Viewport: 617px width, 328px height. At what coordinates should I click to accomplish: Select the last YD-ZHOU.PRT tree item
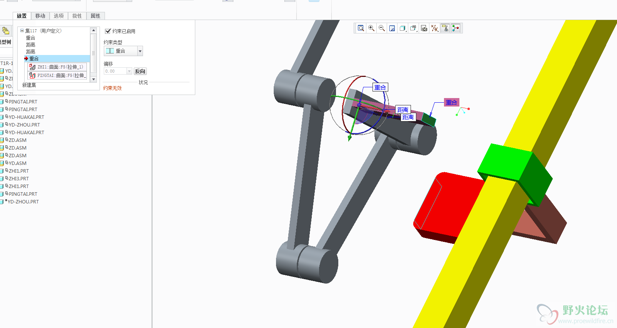point(23,201)
